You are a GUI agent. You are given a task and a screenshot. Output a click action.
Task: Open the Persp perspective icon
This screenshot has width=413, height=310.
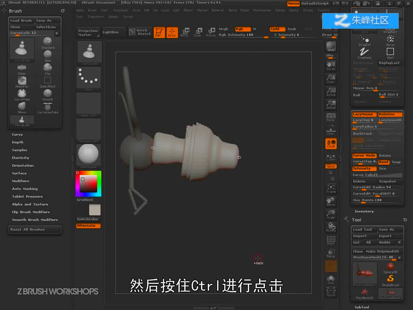point(331,117)
